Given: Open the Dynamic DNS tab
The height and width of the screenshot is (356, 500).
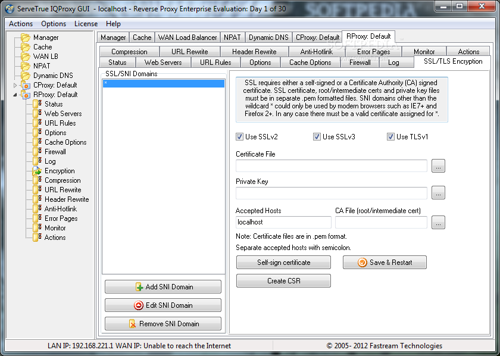Looking at the screenshot, I should pyautogui.click(x=268, y=38).
